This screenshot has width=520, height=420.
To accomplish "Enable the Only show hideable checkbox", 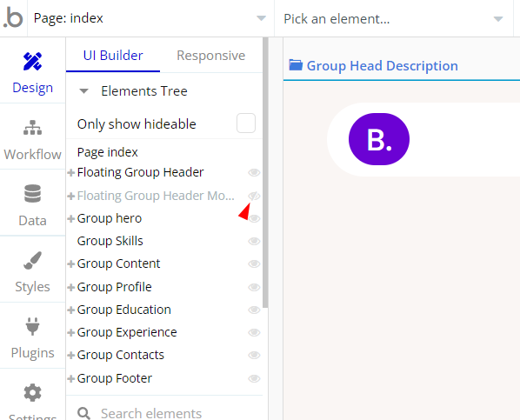I will point(246,123).
